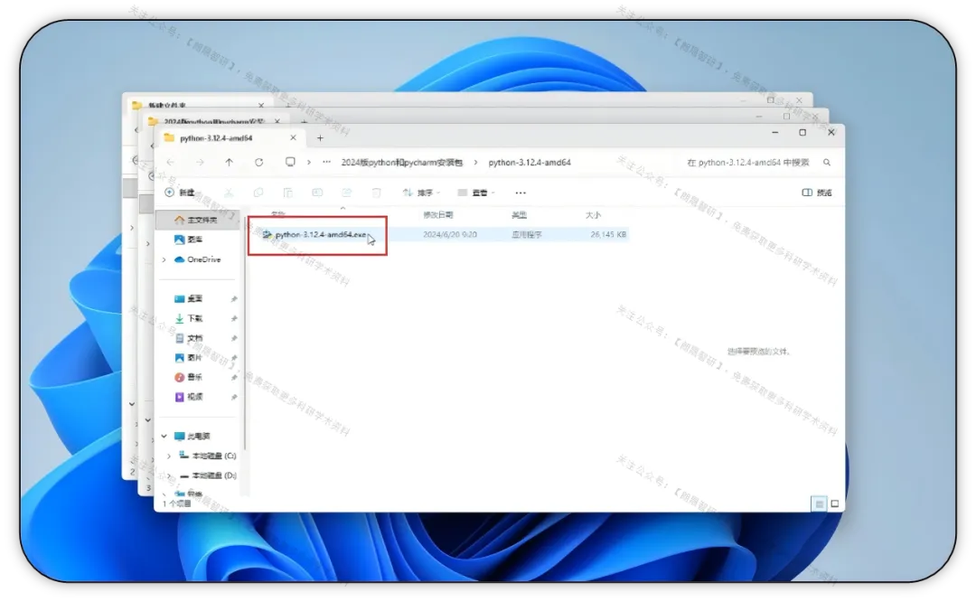The height and width of the screenshot is (602, 976).
Task: Unpin 下载 using its pin icon
Action: coord(234,319)
